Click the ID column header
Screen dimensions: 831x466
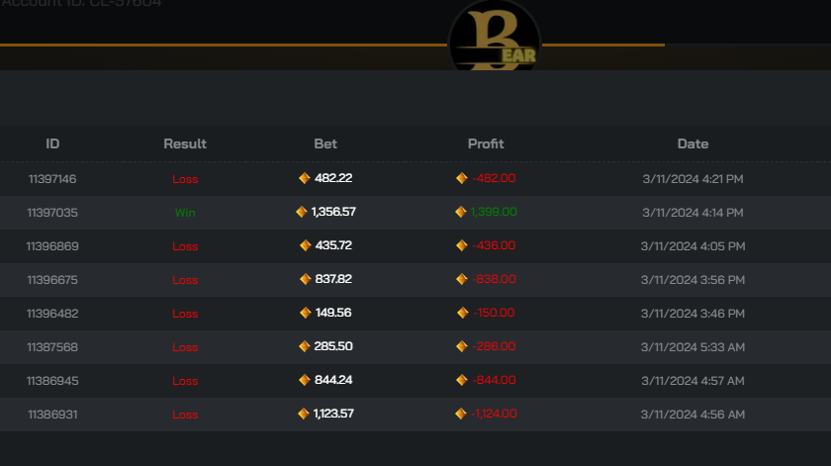tap(52, 143)
